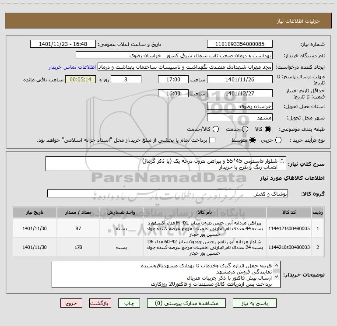The height and width of the screenshot is (326, 337).
Task: Click the گروه کالا field پوشاک و کفش
Action: click(x=168, y=193)
